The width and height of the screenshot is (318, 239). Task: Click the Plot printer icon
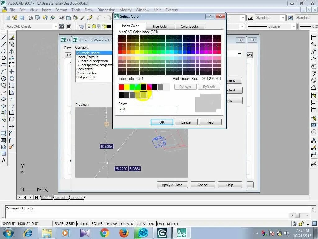tap(31, 18)
